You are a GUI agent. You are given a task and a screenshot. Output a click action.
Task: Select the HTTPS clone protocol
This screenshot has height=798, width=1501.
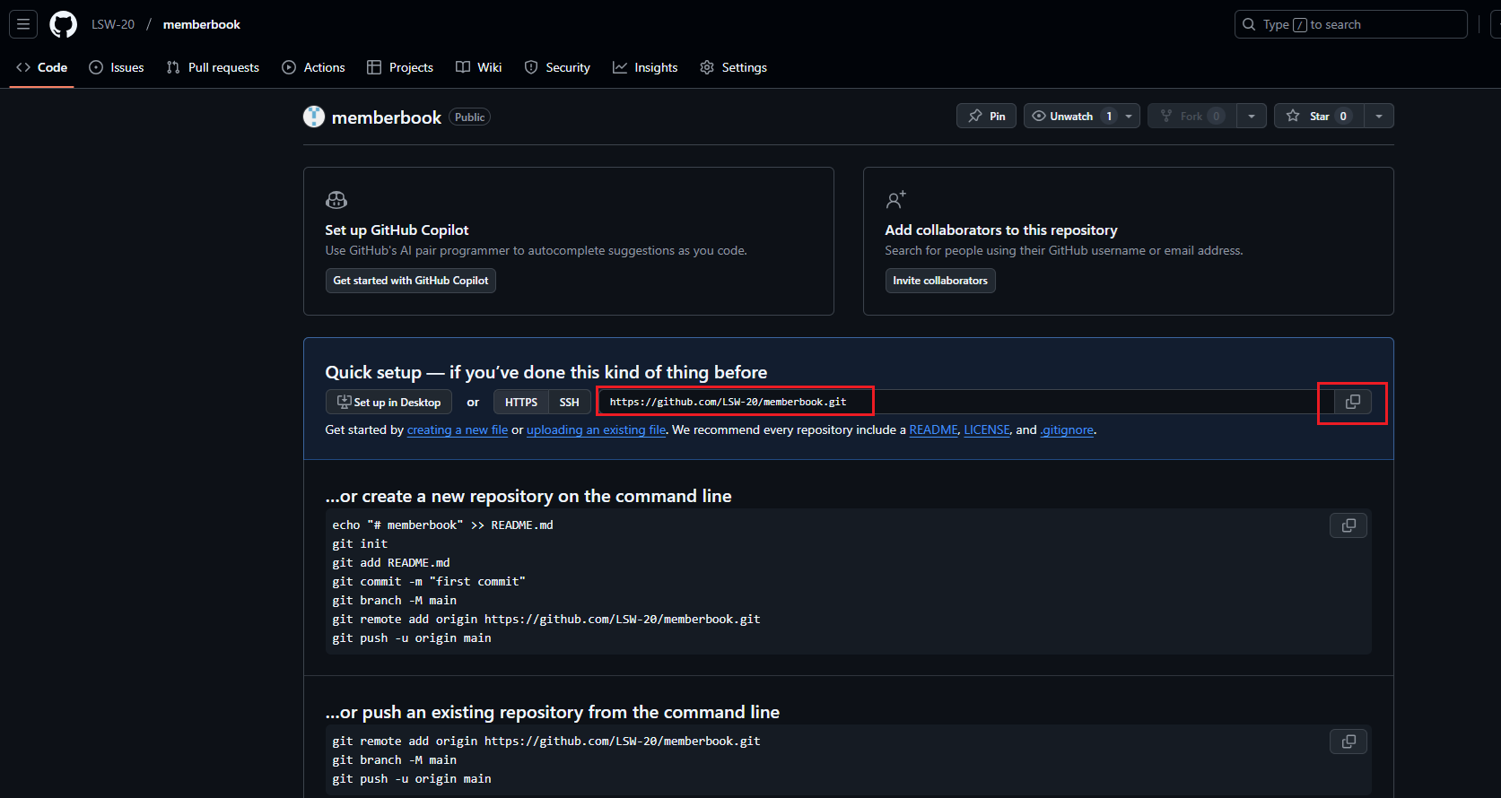521,402
